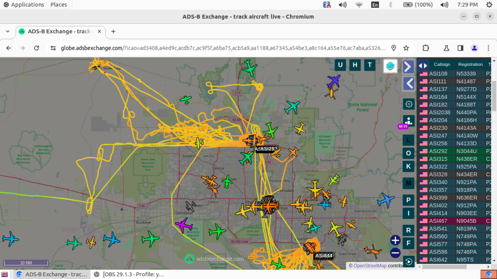Toggle the I button on the map

[408, 214]
